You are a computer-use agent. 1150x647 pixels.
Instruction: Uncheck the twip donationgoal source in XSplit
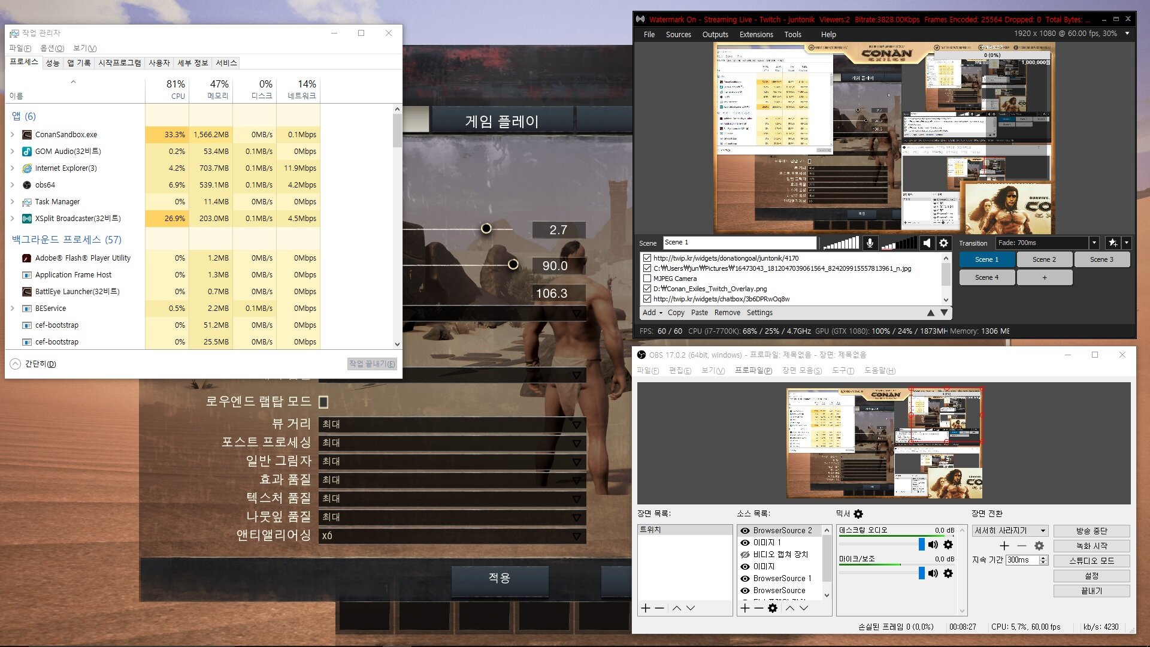click(x=647, y=258)
